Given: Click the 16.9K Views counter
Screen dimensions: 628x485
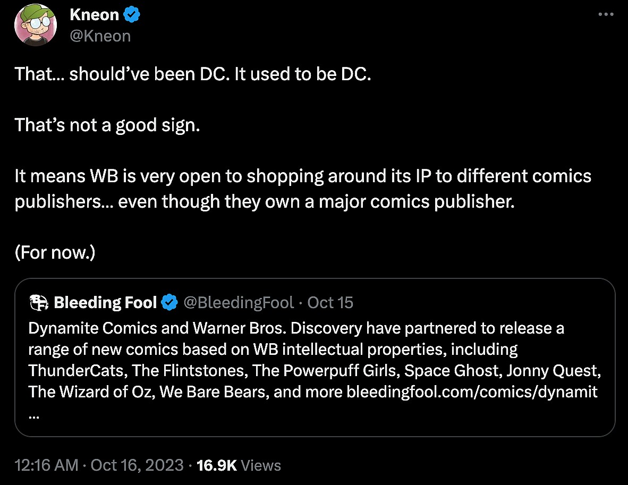Looking at the screenshot, I should tap(239, 465).
